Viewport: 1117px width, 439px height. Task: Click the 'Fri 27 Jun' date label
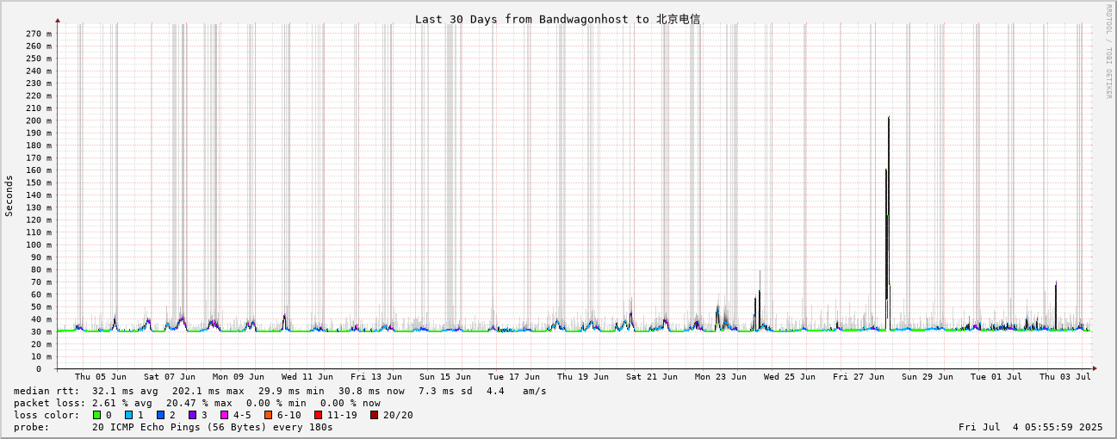pos(859,376)
